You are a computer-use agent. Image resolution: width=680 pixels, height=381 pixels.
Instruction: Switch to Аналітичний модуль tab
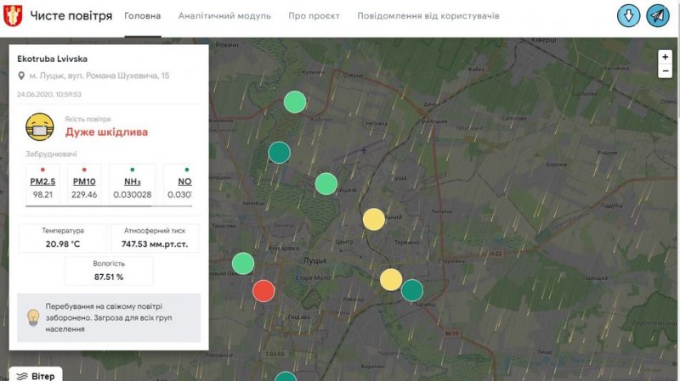(224, 16)
